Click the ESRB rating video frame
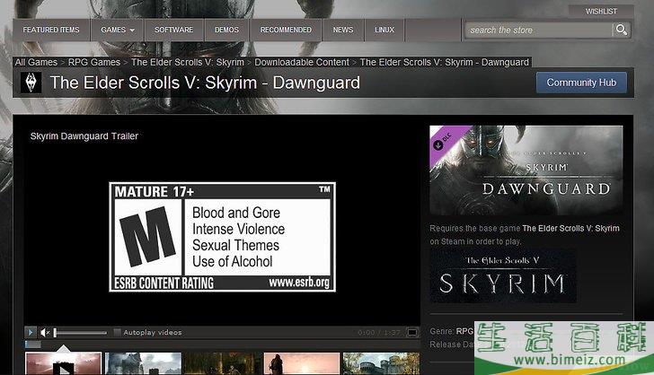Screen dimensions: 654x375 coord(222,237)
